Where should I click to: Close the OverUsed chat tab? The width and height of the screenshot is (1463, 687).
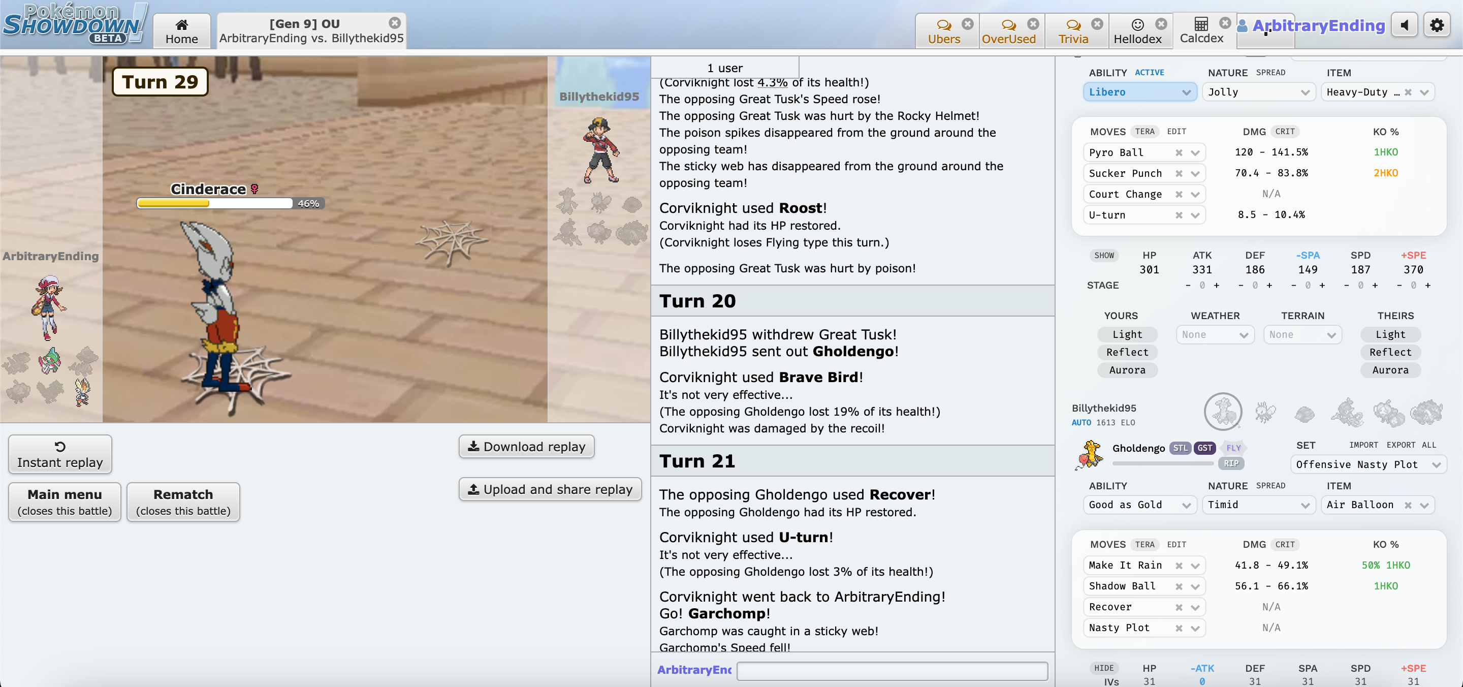(x=1033, y=24)
